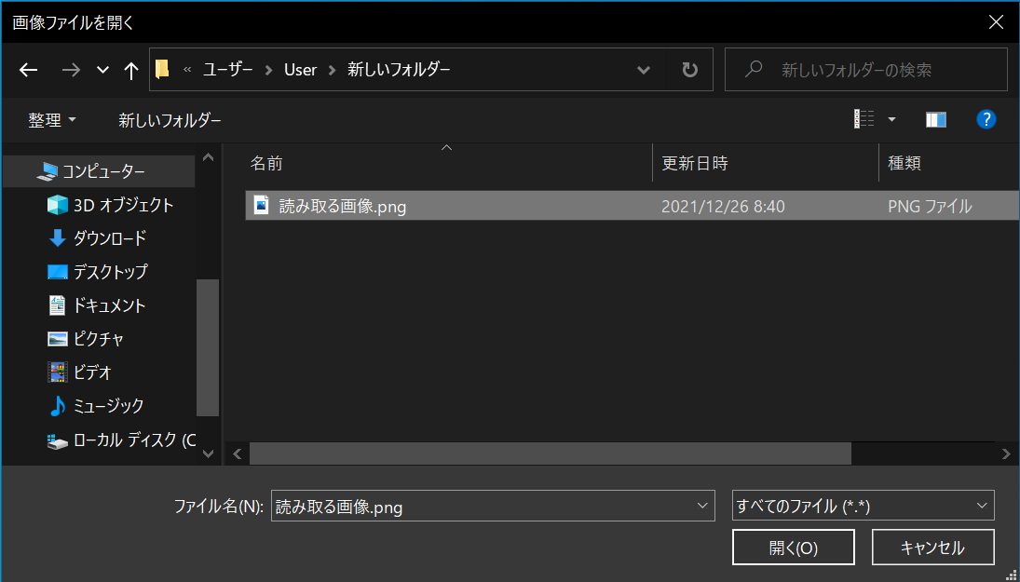Image resolution: width=1020 pixels, height=582 pixels.
Task: Expand the すべてのファイル file type dropdown
Action: 981,505
